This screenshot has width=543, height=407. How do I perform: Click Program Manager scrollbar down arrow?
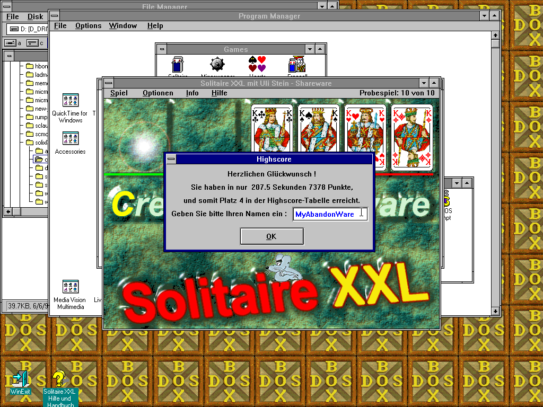point(495,311)
